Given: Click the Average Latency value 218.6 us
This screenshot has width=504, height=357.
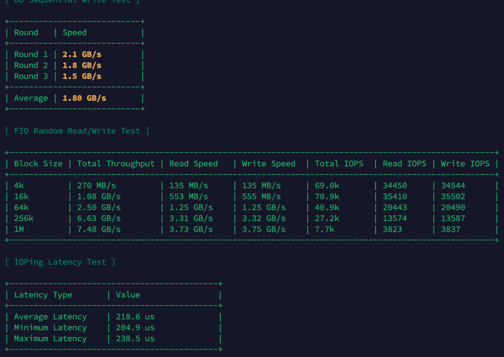Looking at the screenshot, I should click(x=135, y=317).
